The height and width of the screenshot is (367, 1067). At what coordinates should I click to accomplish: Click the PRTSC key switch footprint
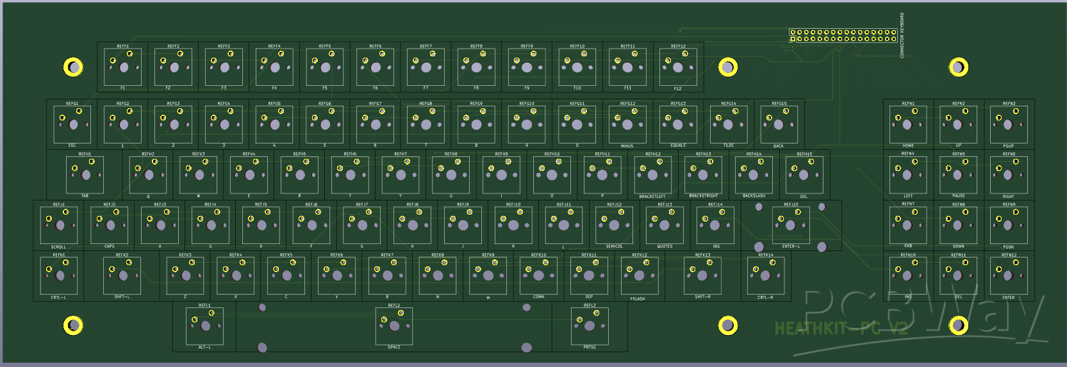click(x=590, y=326)
